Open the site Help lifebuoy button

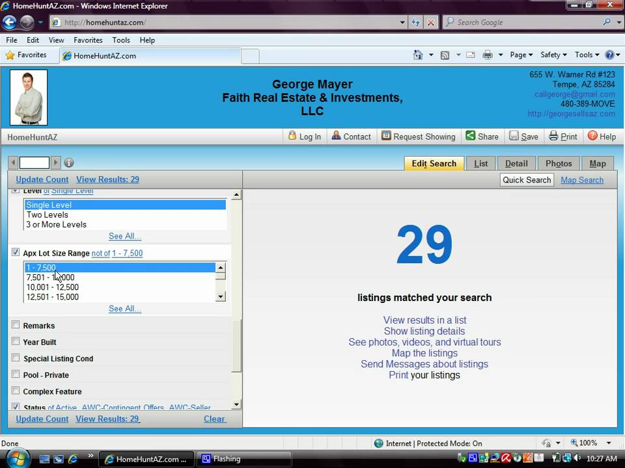602,136
